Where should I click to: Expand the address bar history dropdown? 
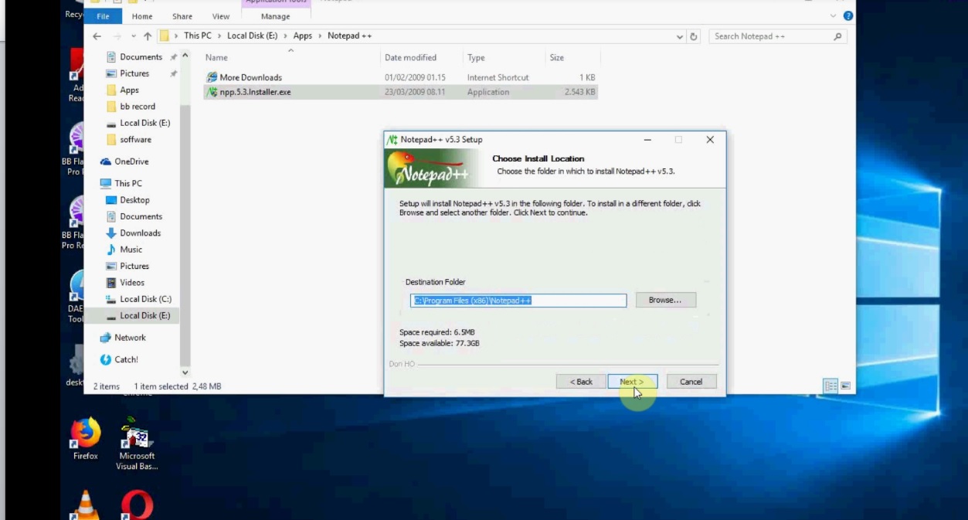click(680, 36)
